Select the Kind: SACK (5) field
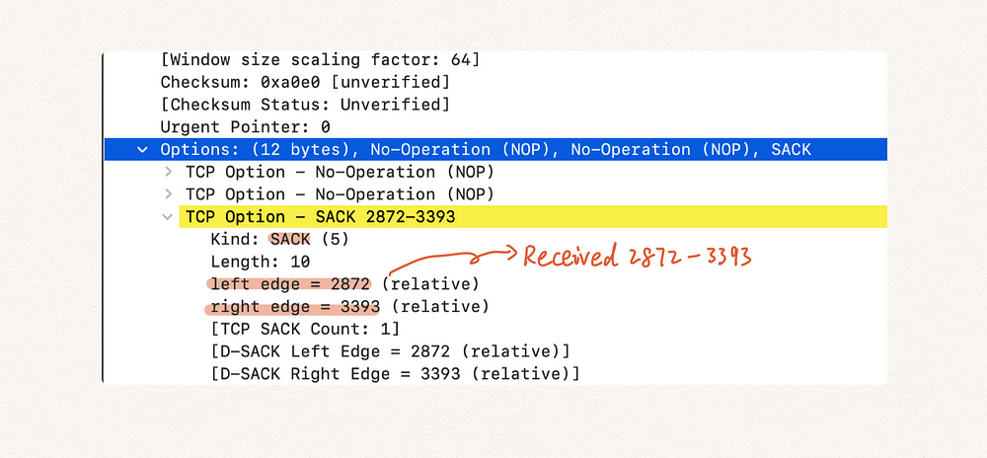 coord(279,239)
